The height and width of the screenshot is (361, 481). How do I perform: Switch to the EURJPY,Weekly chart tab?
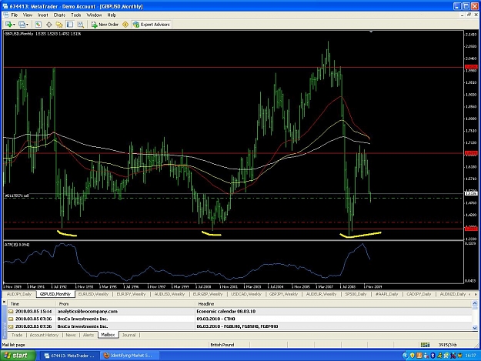coord(131,294)
